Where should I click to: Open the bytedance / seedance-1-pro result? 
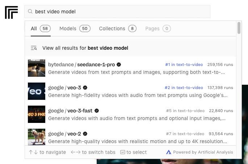click(81, 65)
